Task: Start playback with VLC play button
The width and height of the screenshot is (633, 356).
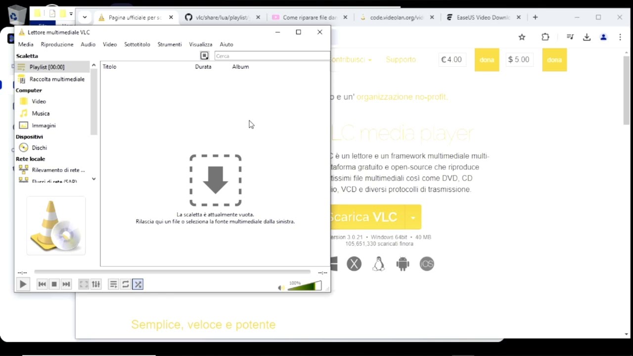Action: click(23, 284)
